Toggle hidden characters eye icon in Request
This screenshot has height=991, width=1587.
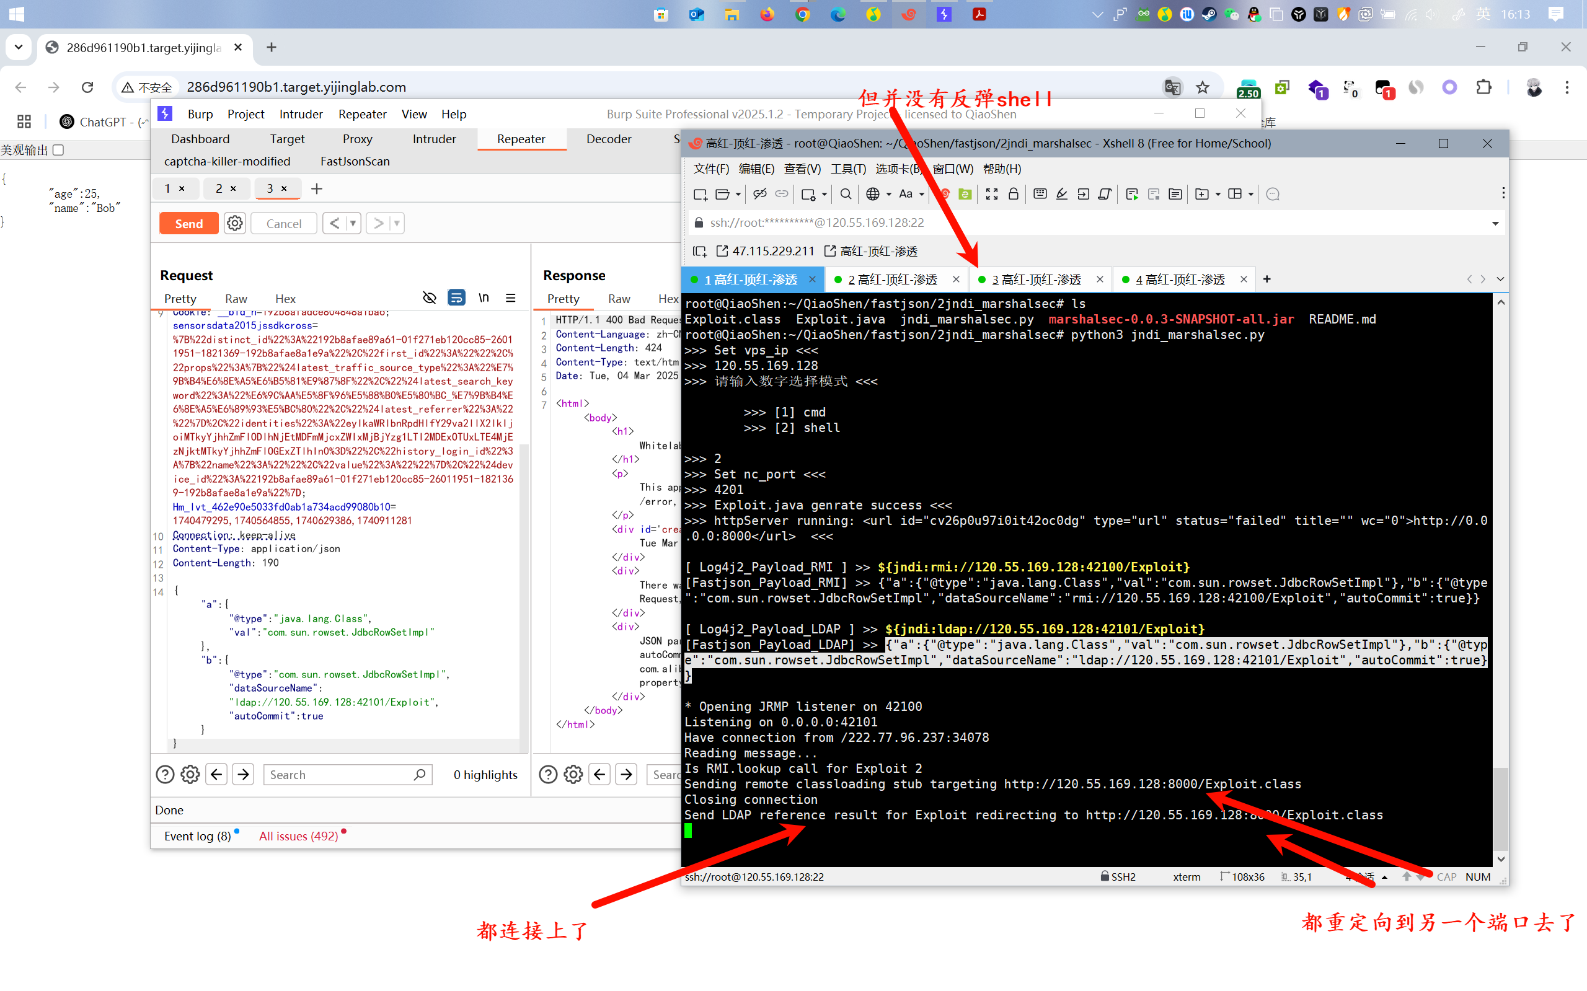tap(430, 298)
